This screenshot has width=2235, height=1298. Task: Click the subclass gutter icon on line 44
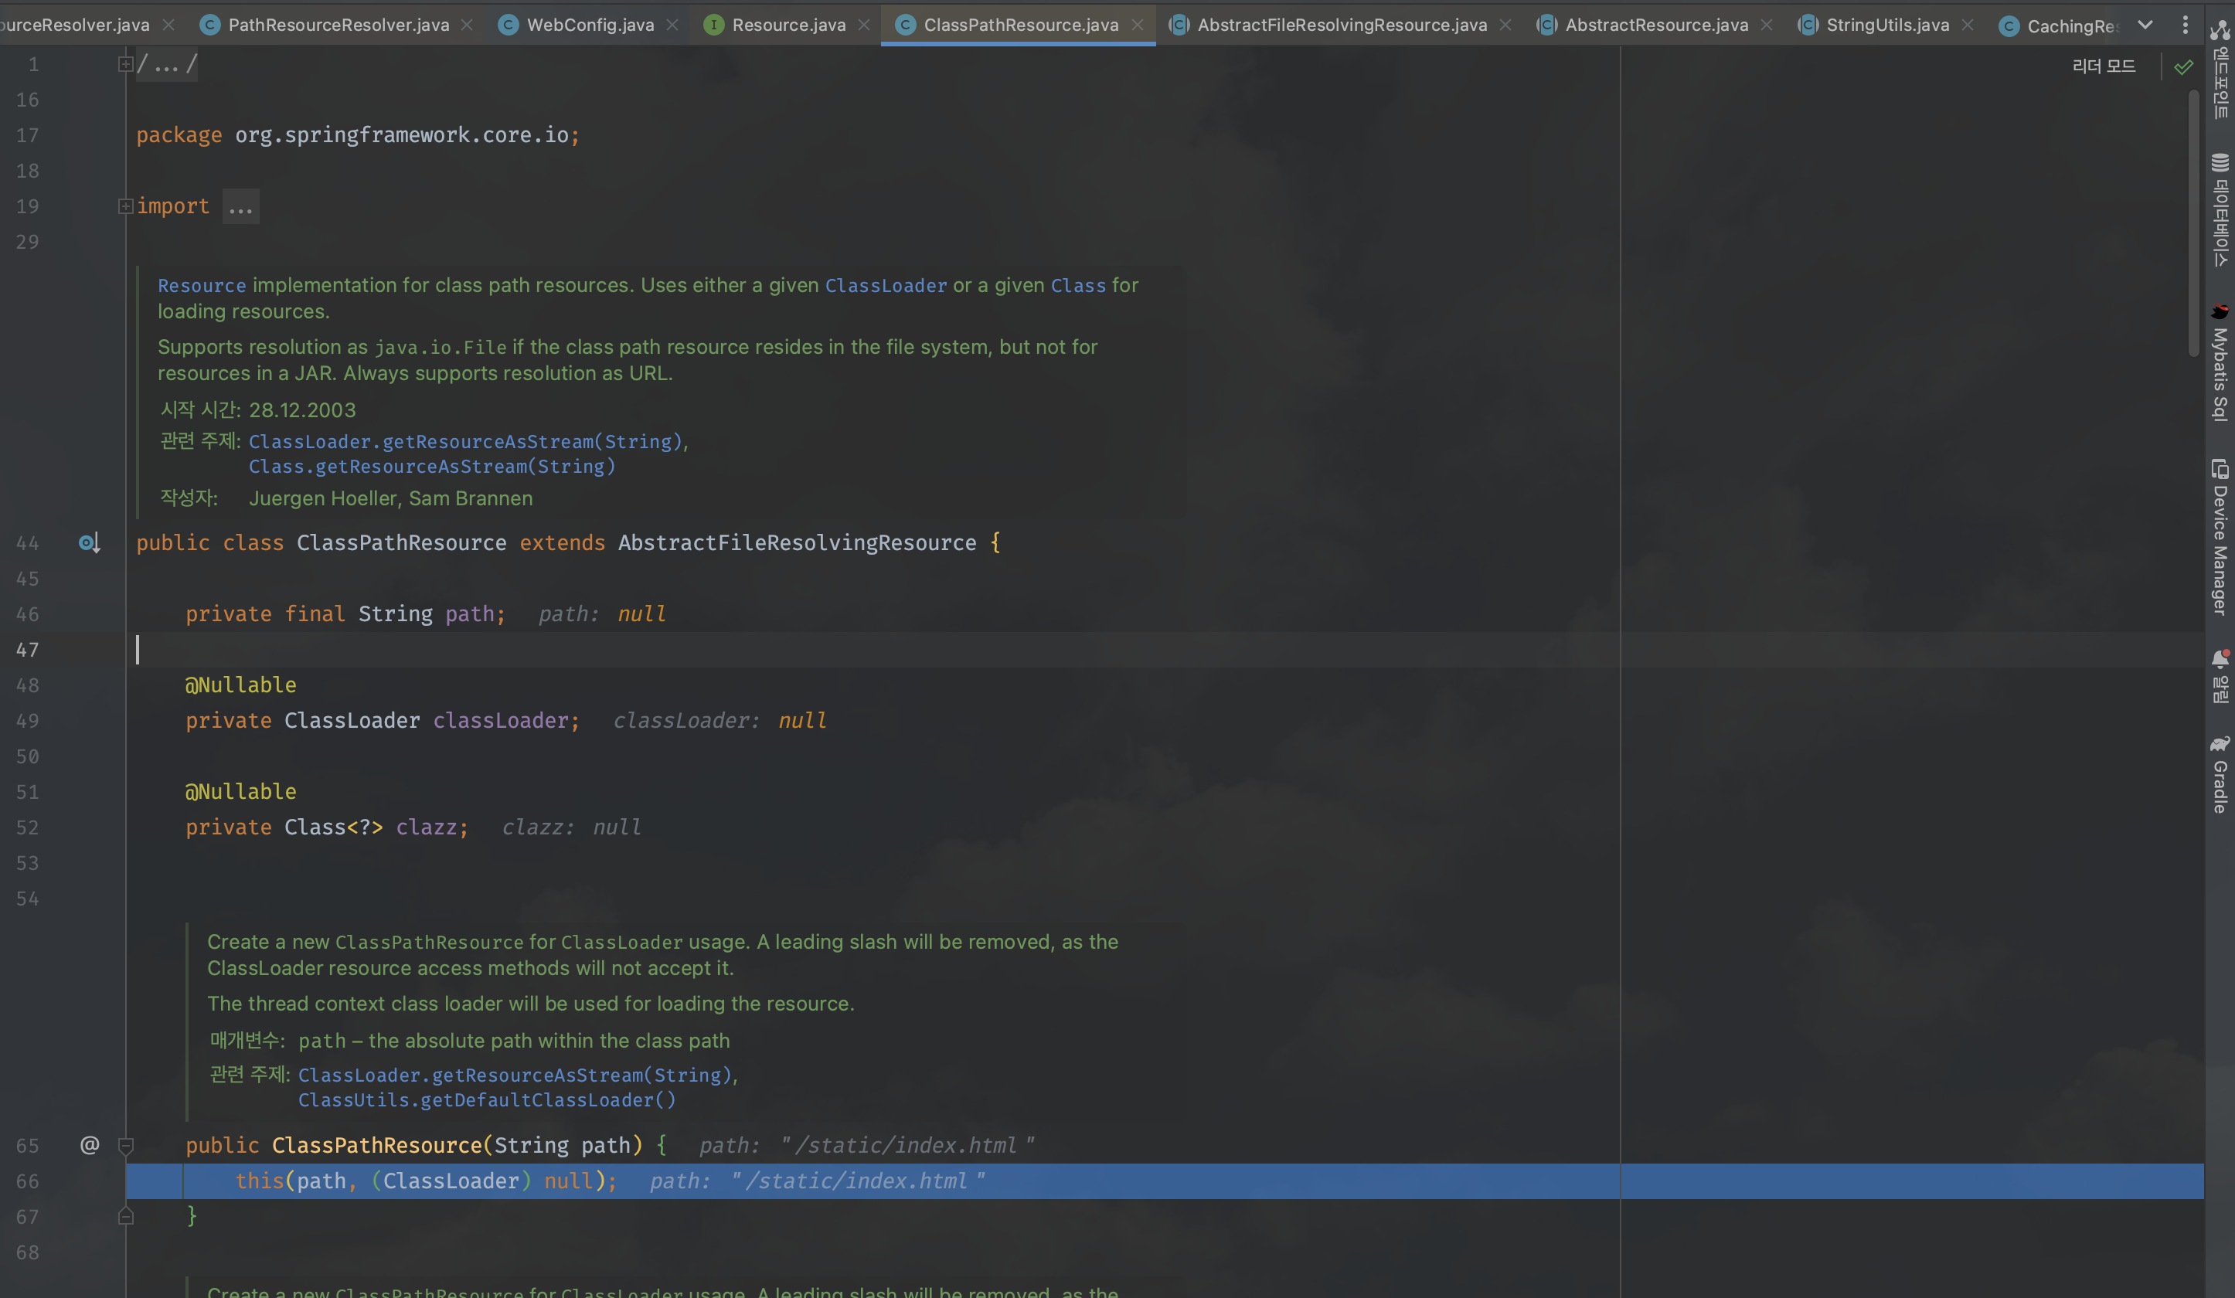[89, 542]
